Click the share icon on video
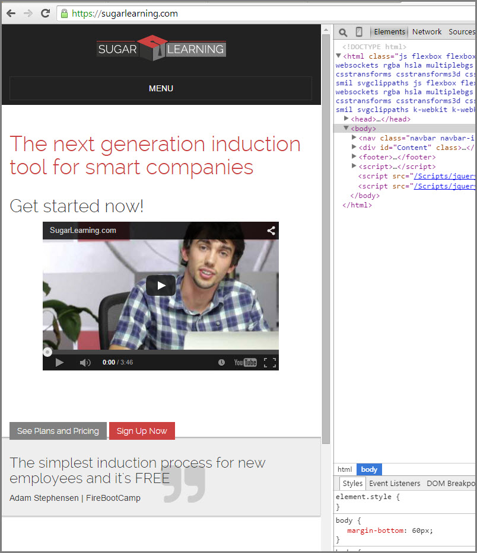Screen dimensions: 477x553 point(271,231)
